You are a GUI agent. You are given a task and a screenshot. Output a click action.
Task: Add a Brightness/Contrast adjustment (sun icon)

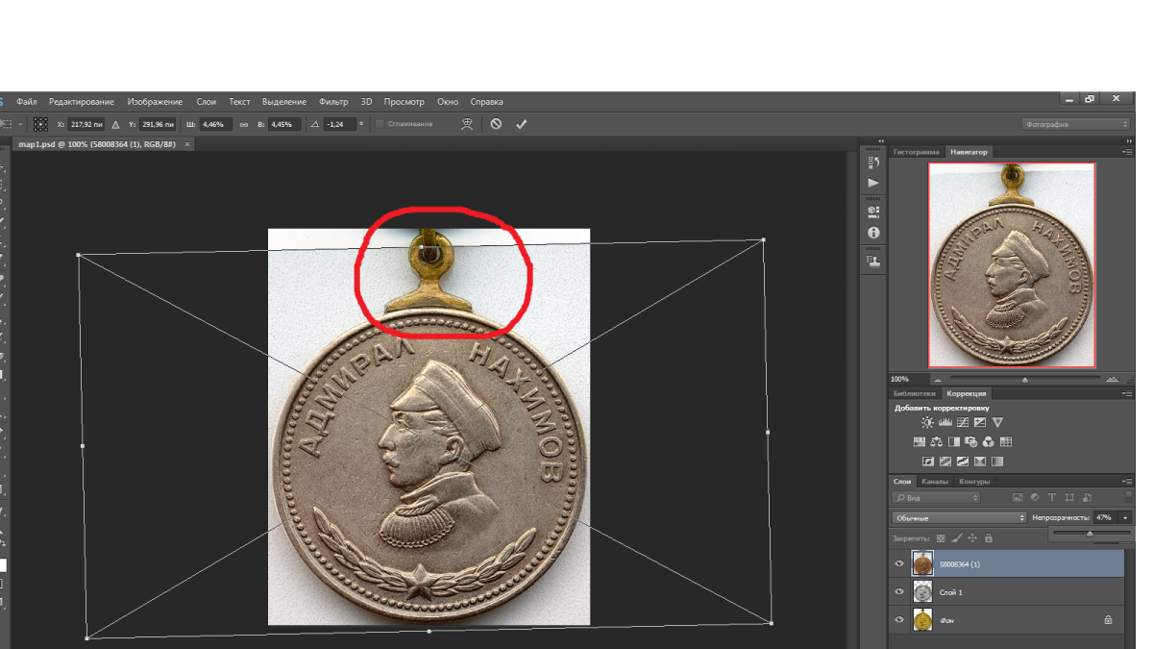[x=927, y=422]
